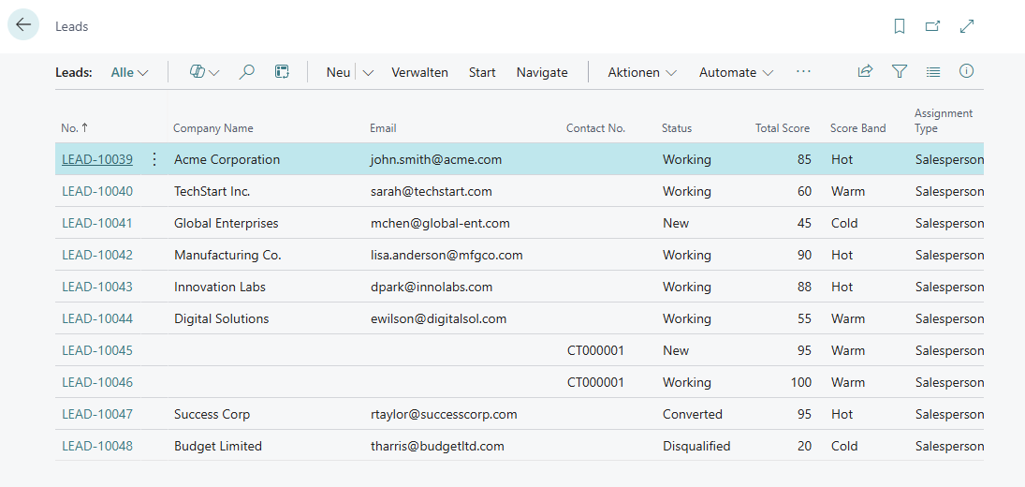The width and height of the screenshot is (1025, 487).
Task: Show more options for LEAD-10039 row
Action: (x=154, y=159)
